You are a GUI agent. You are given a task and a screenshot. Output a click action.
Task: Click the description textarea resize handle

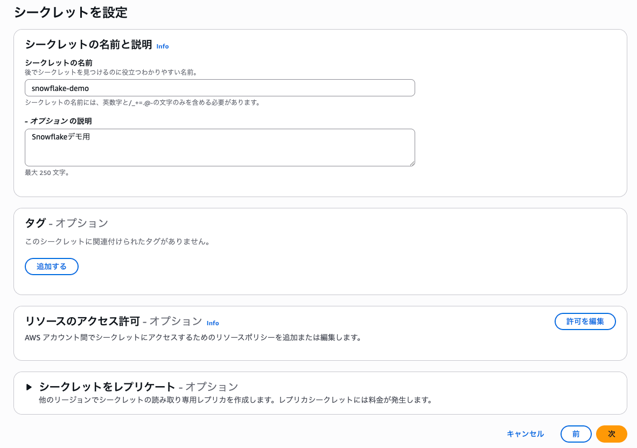pos(412,163)
